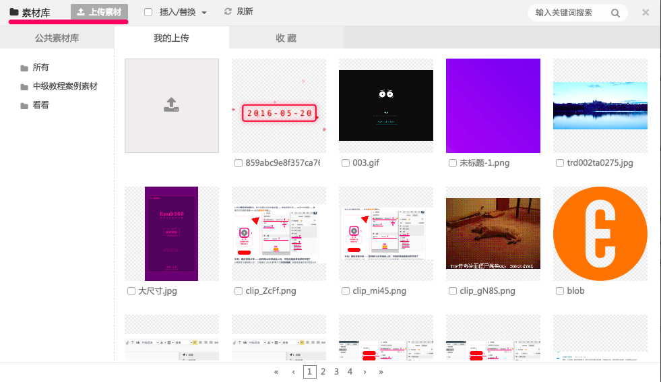Select the purple 未标题-1.png thumbnail
The height and width of the screenshot is (382, 661).
click(x=493, y=106)
